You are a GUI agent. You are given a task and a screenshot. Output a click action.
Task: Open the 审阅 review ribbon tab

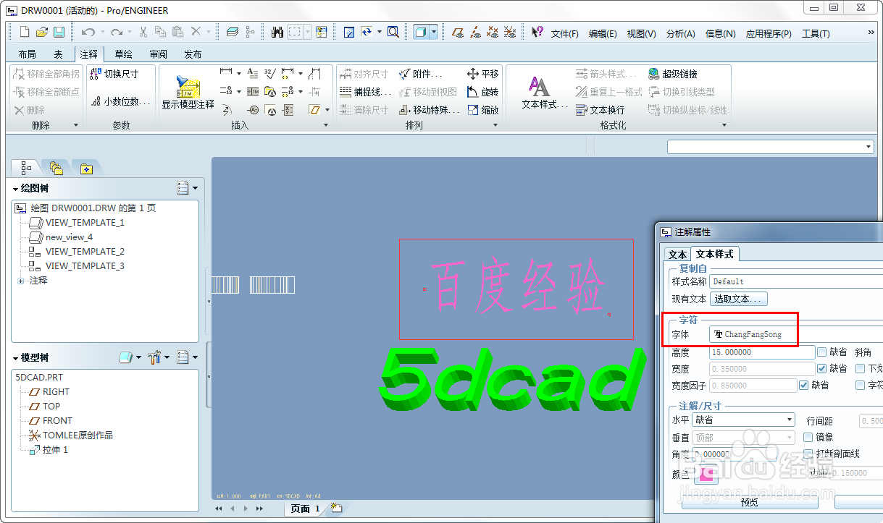pos(158,54)
